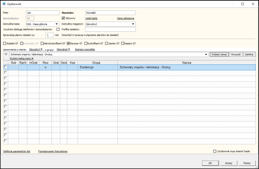
Task: Click the Prefiks osobisty input field
Action: tap(111, 29)
